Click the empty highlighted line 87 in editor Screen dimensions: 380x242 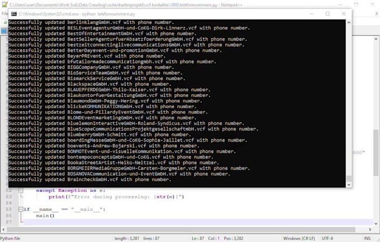(198, 222)
